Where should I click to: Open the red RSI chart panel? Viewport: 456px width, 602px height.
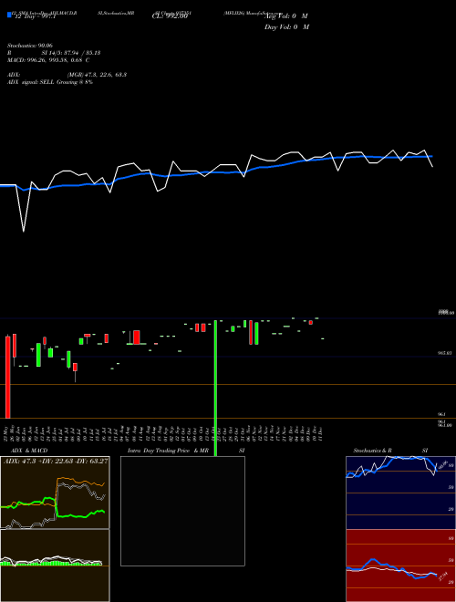pyautogui.click(x=400, y=566)
